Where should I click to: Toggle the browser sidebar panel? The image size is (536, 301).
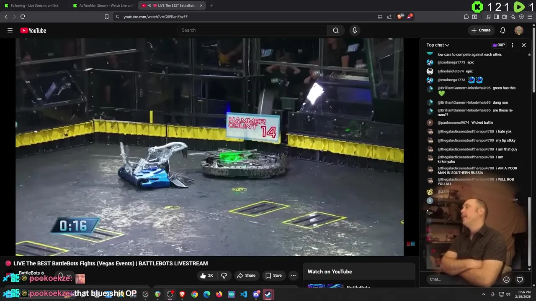click(496, 17)
